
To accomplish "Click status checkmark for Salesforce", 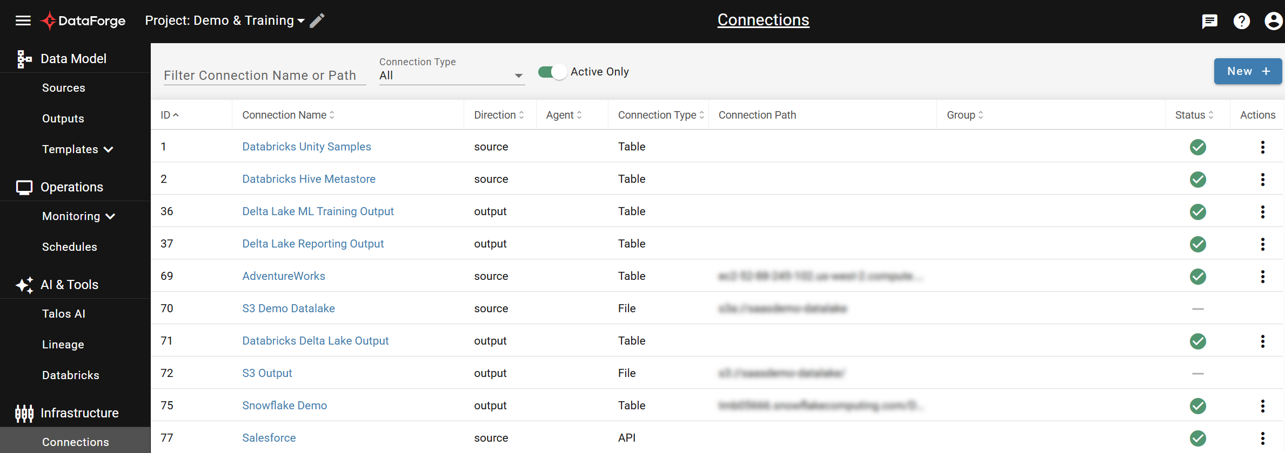I will tap(1198, 438).
